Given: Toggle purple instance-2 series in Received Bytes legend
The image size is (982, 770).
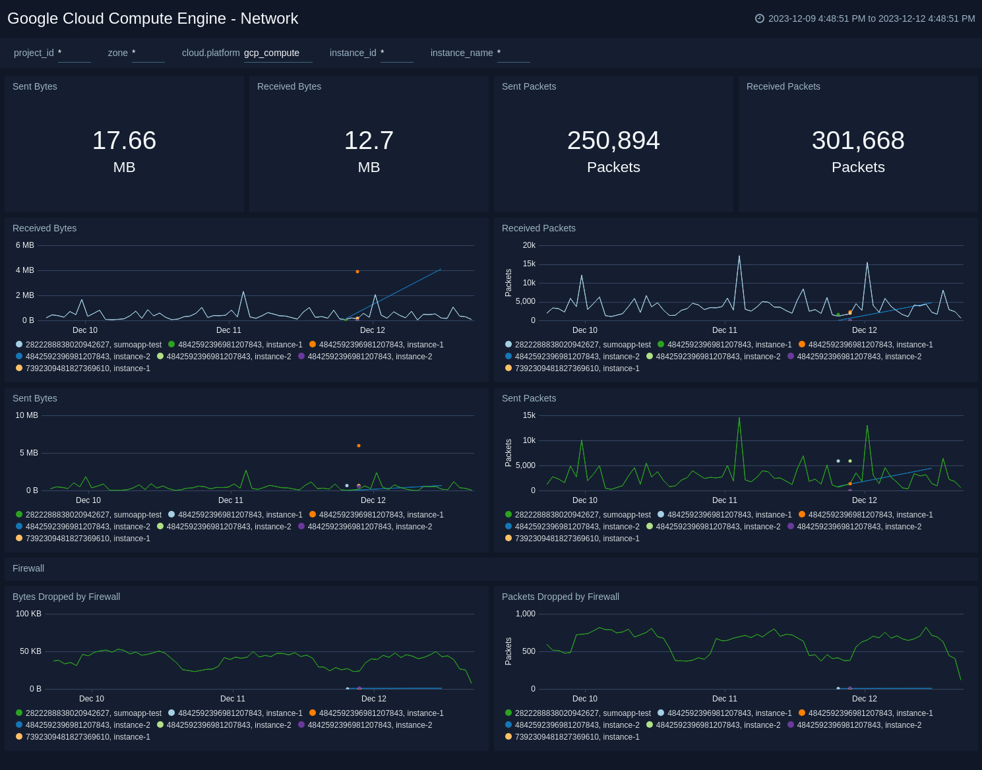Looking at the screenshot, I should coord(365,357).
